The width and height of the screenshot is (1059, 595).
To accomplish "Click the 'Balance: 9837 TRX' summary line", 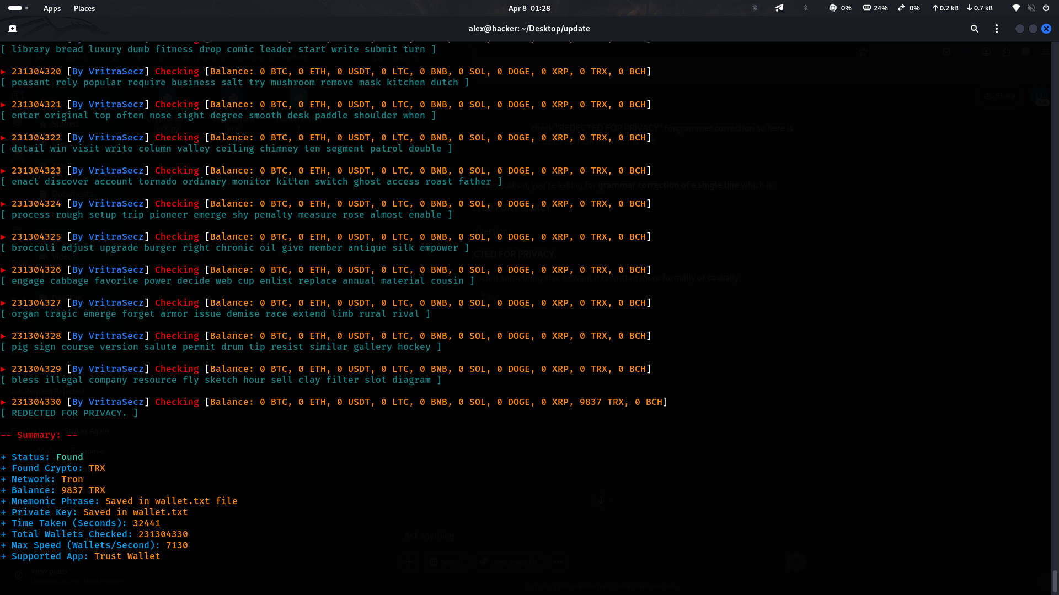I will point(53,490).
